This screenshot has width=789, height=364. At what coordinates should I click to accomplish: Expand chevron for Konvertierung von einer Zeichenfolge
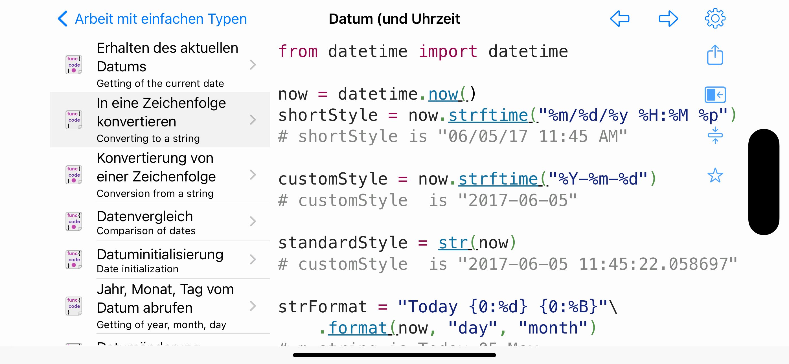pos(253,175)
